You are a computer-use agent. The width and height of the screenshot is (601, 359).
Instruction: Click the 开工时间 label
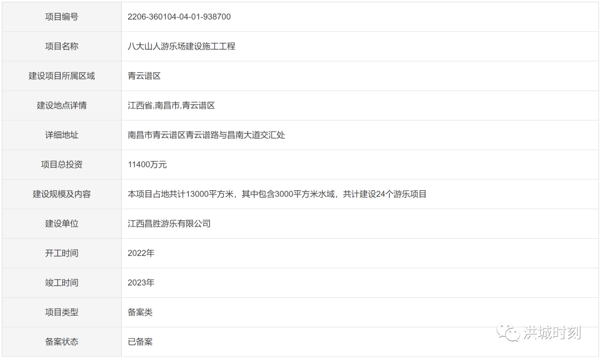[62, 253]
